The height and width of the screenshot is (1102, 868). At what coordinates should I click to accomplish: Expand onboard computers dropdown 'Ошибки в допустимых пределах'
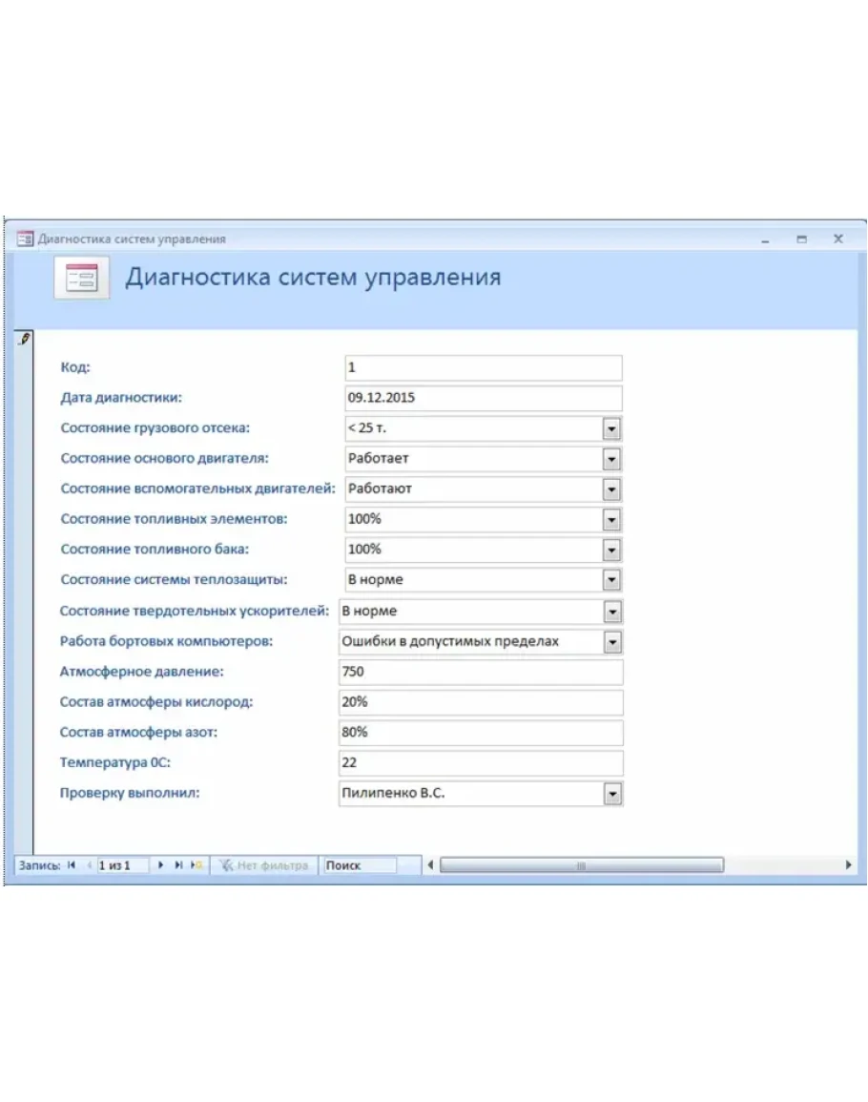pos(612,642)
